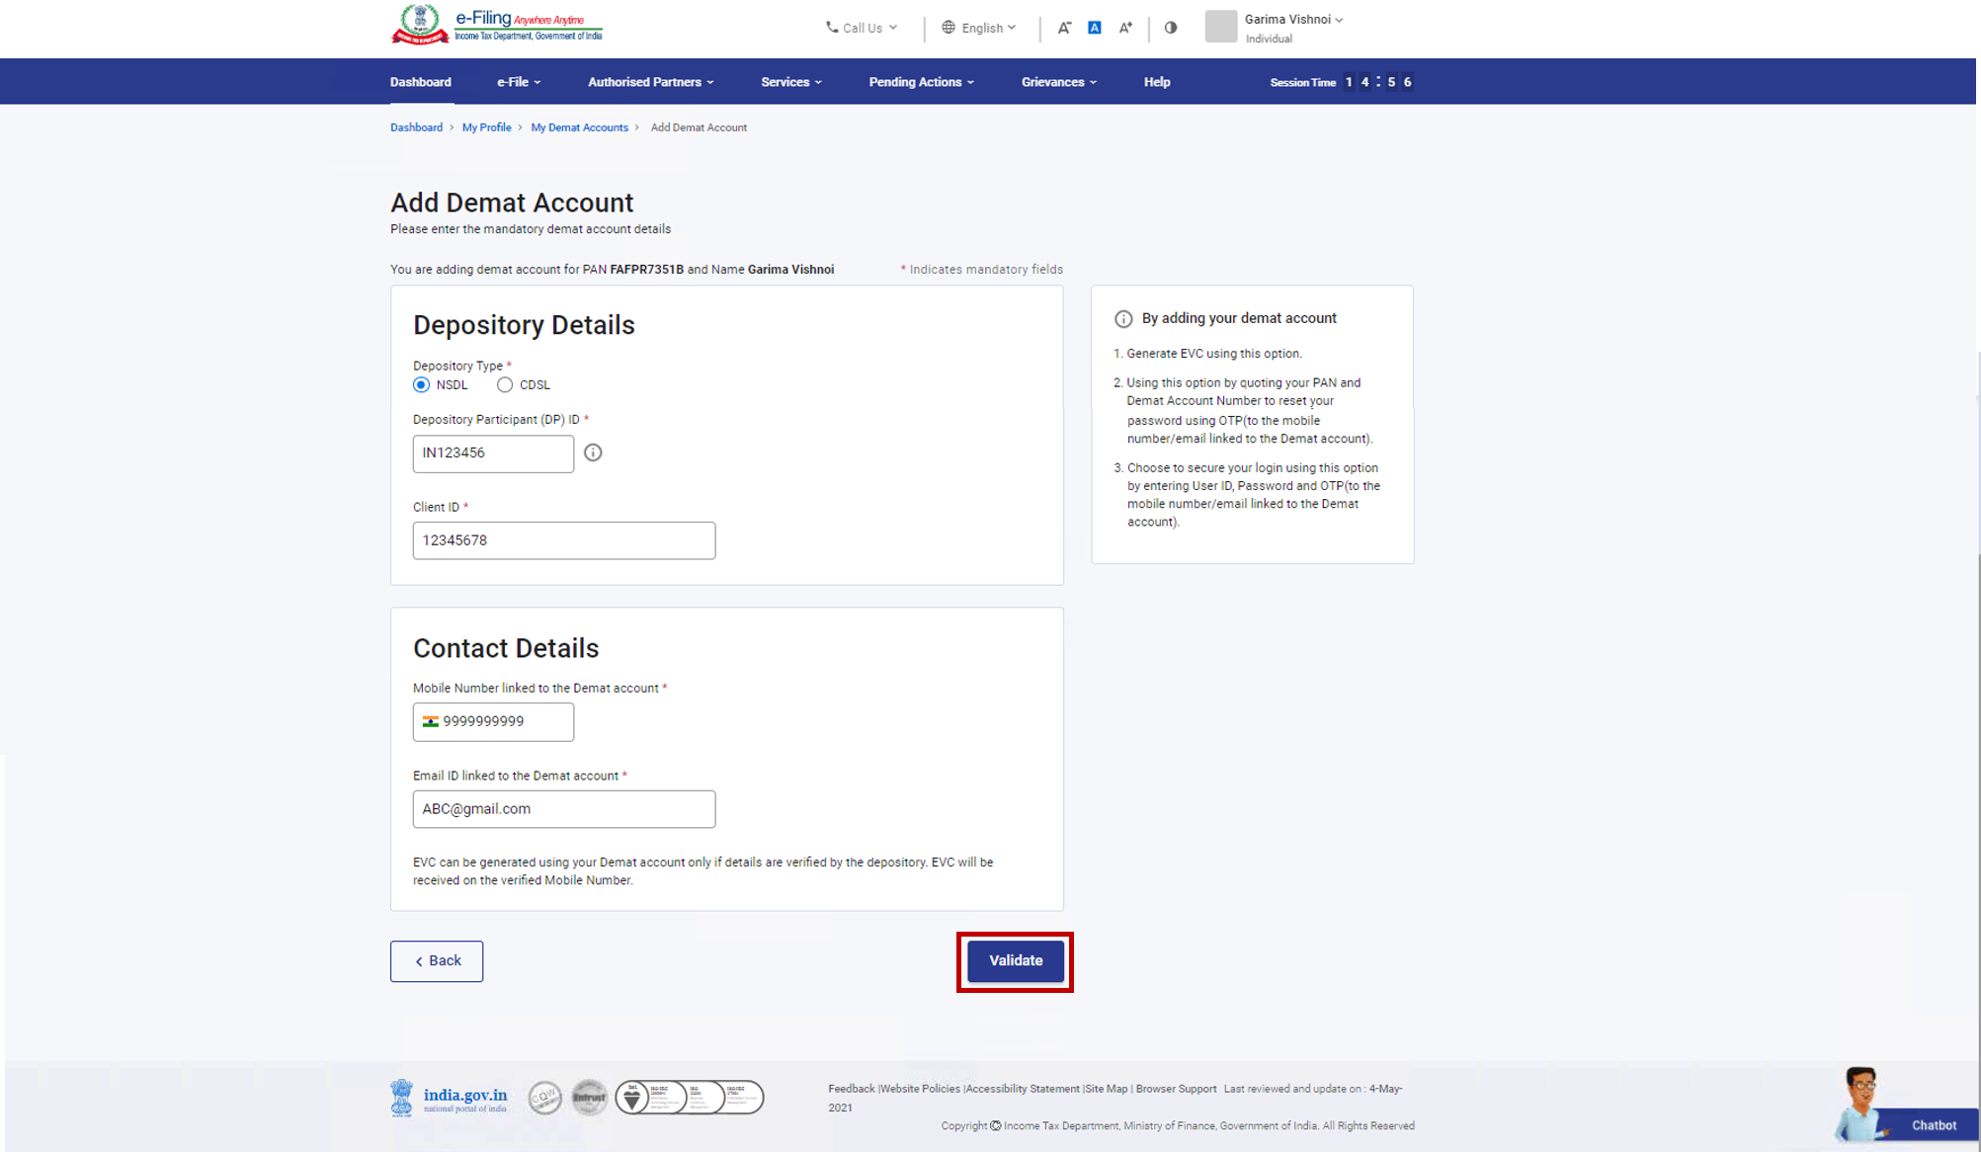Image resolution: width=1981 pixels, height=1152 pixels.
Task: Click the Validate button
Action: click(x=1015, y=960)
